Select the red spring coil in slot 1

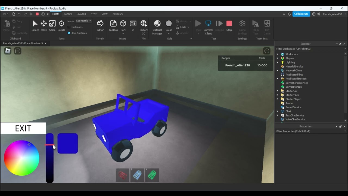122,175
